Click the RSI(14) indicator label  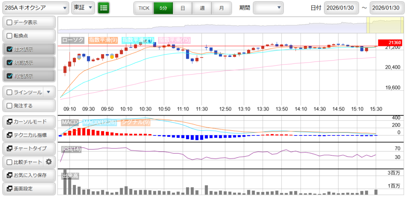[71, 149]
